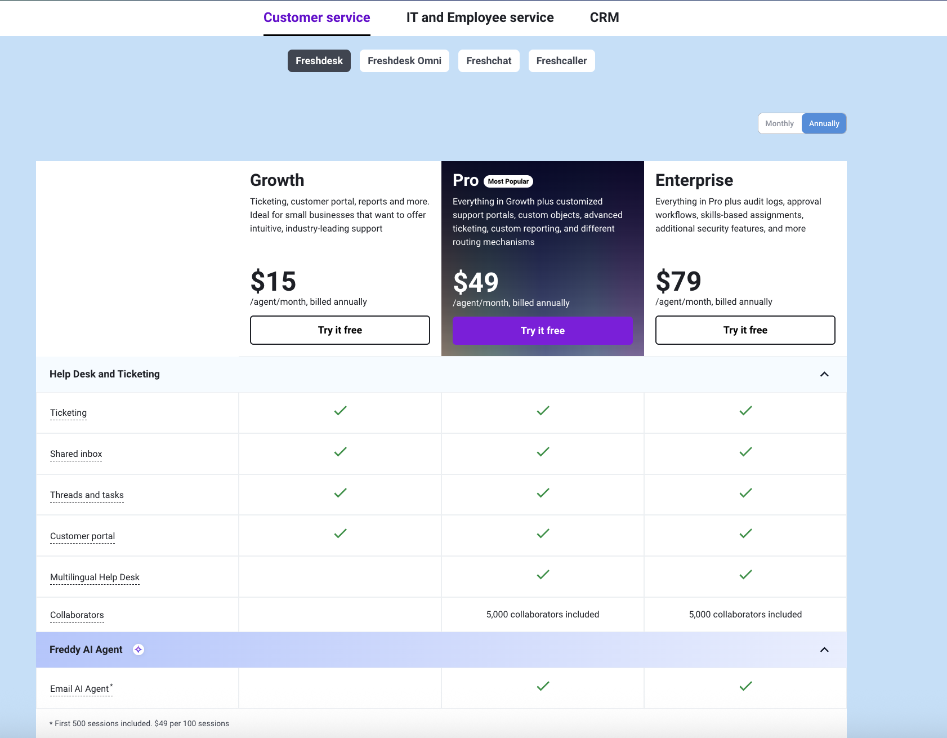
Task: Click Pro's 5,000 collaborators included cell
Action: (543, 615)
